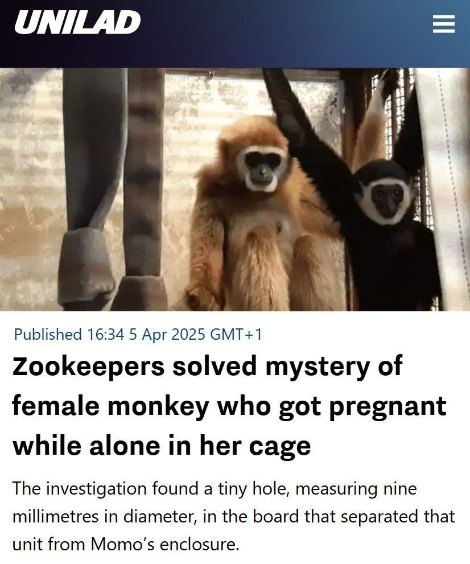
Task: Click the '16:34' publish time
Action: pos(105,334)
